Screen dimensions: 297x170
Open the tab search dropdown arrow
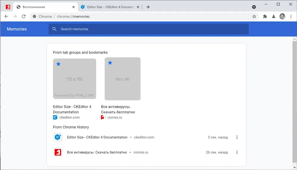254,7
